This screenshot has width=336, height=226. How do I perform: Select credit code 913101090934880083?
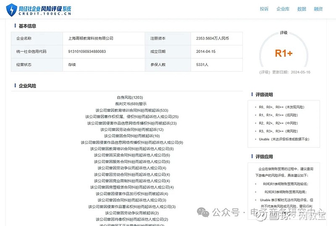(x=87, y=52)
